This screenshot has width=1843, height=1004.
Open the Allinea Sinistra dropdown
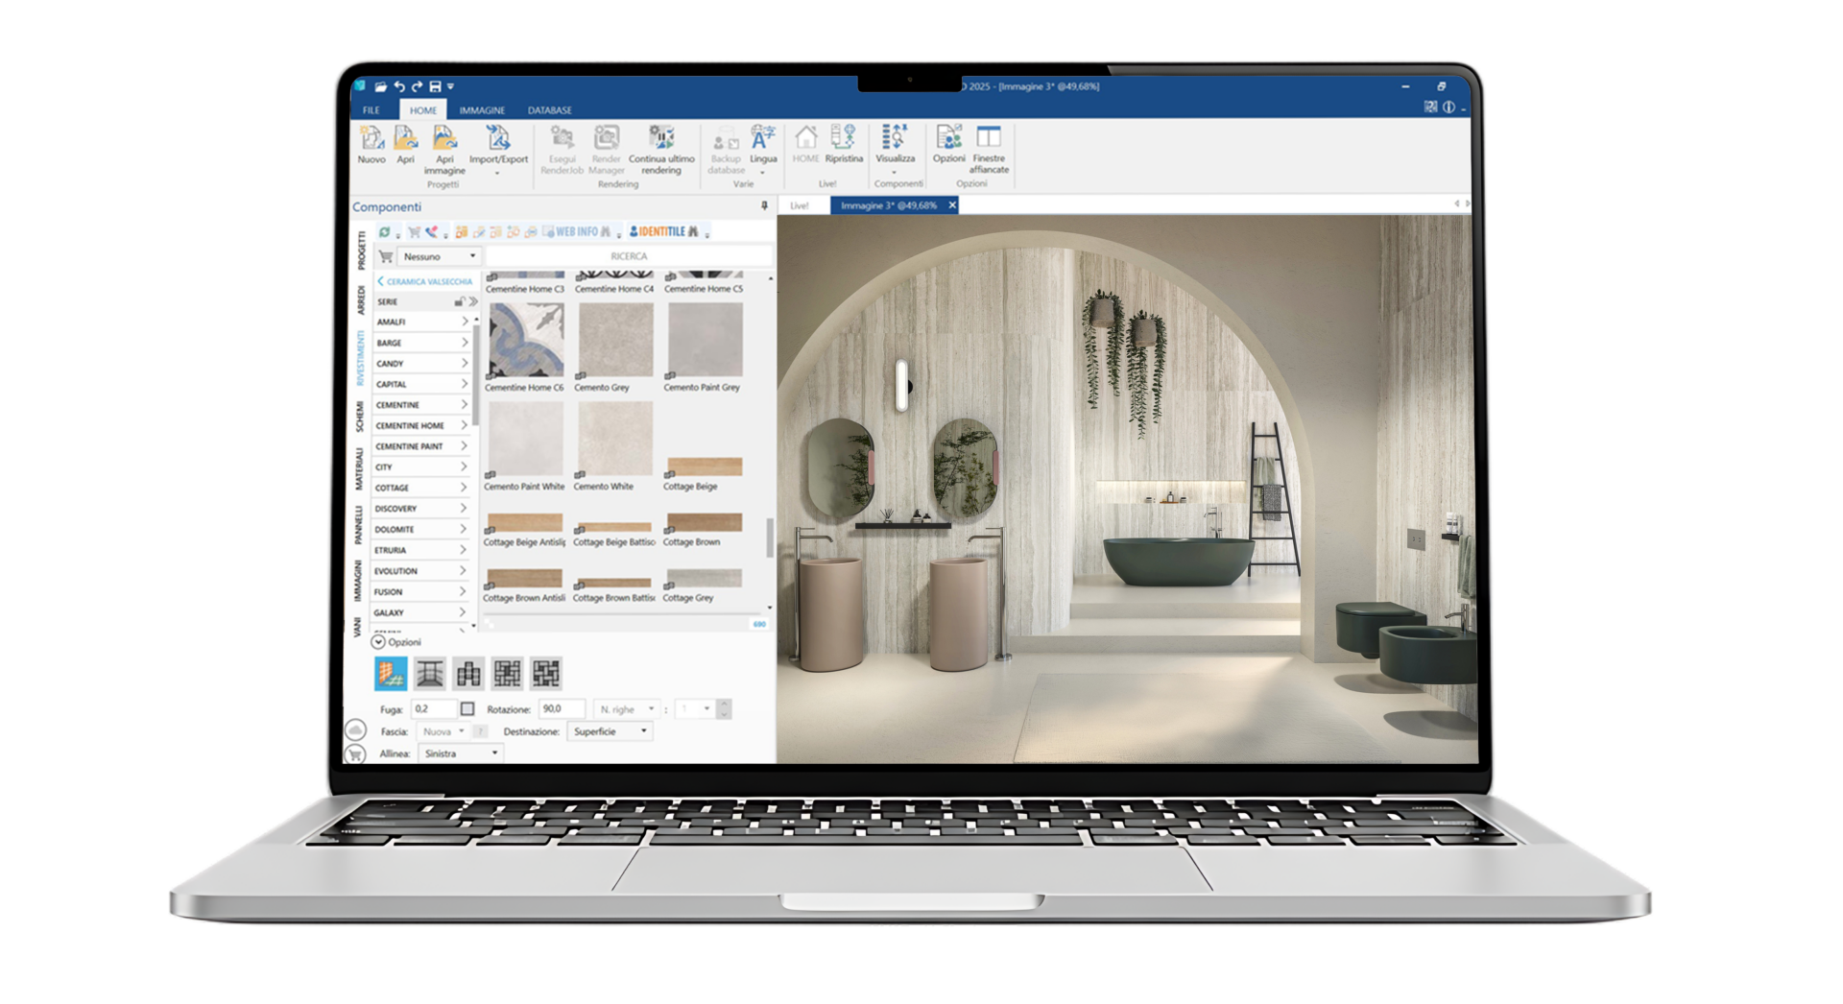point(461,753)
